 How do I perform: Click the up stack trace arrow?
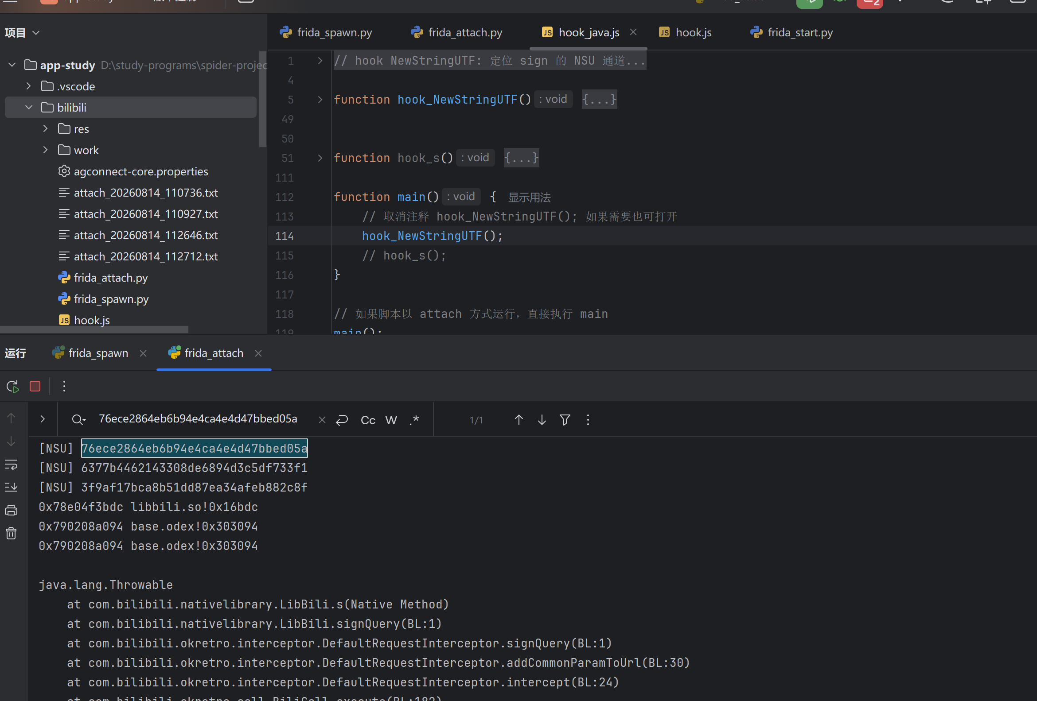[x=11, y=418]
